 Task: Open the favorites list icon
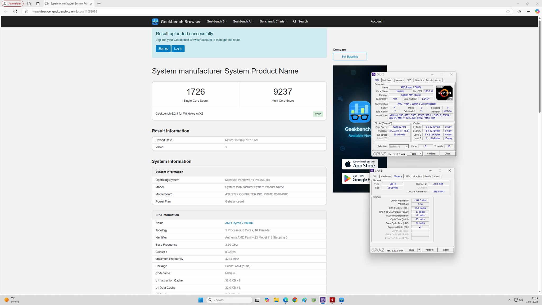(519, 11)
